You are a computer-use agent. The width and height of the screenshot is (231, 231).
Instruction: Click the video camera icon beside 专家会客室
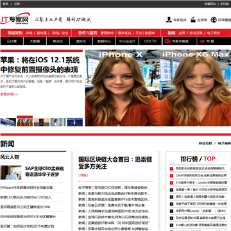pos(167,41)
